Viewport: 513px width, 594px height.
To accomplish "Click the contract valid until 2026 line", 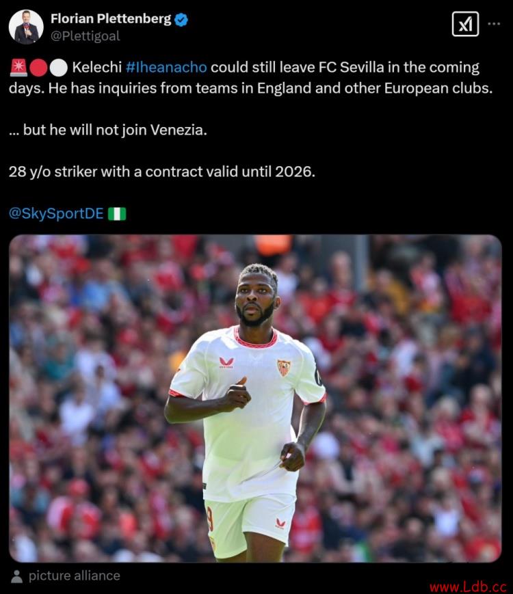I will pos(162,172).
